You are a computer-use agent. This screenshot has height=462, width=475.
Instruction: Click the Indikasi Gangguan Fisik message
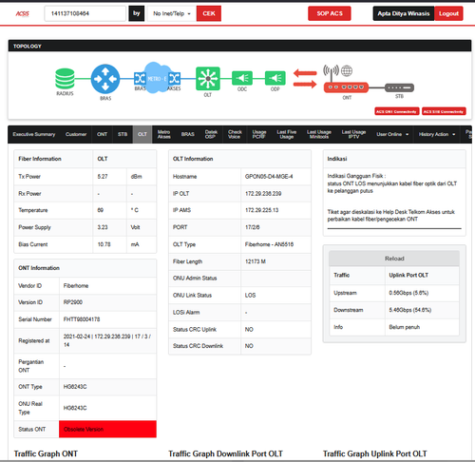[392, 183]
